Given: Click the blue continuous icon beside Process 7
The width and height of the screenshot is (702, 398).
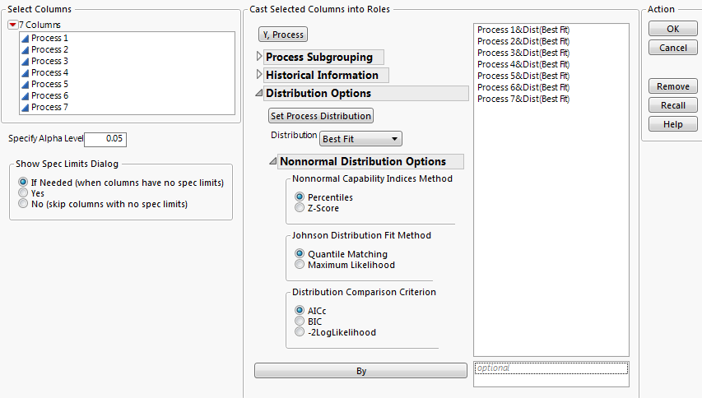Looking at the screenshot, I should pyautogui.click(x=25, y=107).
